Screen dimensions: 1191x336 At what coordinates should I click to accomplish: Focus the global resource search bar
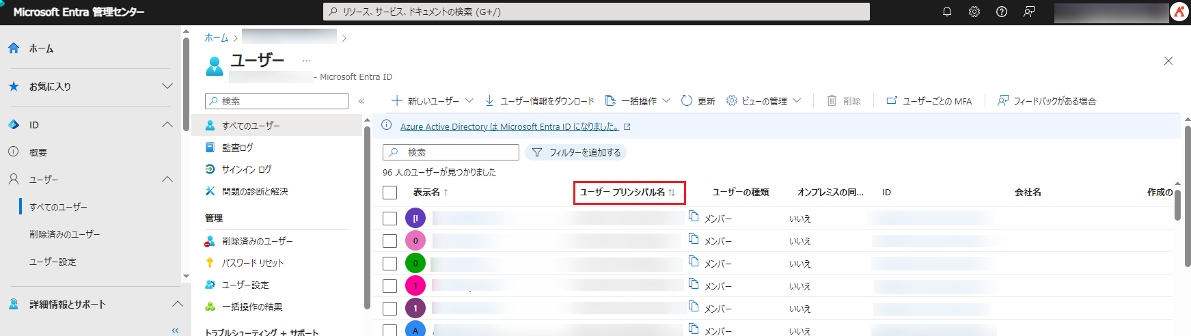[x=597, y=12]
